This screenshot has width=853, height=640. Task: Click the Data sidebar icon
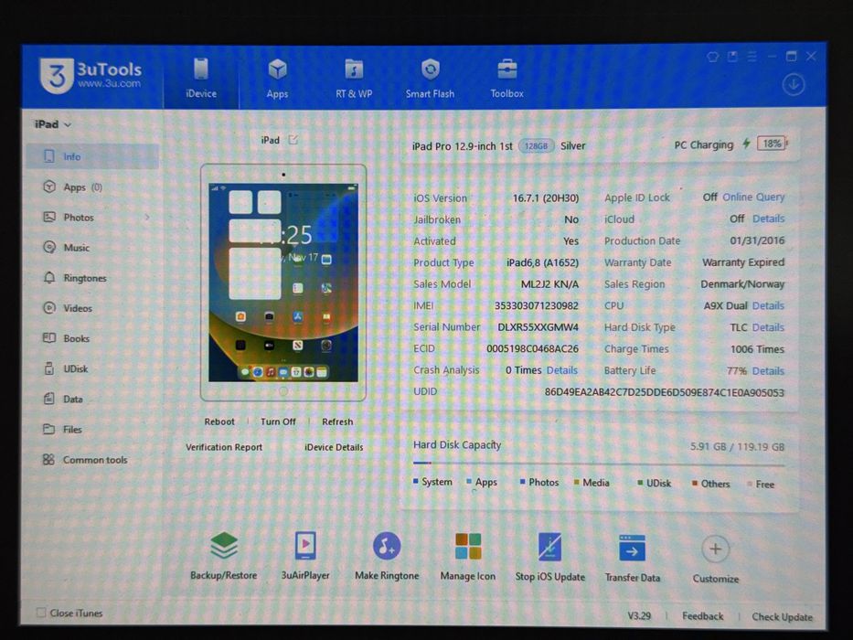pyautogui.click(x=49, y=399)
